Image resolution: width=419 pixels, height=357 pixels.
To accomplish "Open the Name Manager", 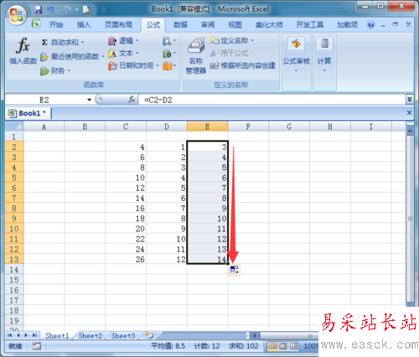I will point(196,55).
